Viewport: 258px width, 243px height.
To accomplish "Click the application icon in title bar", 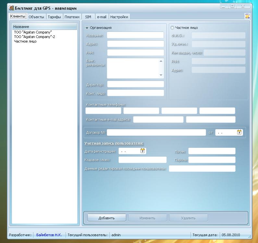I will tap(11, 8).
